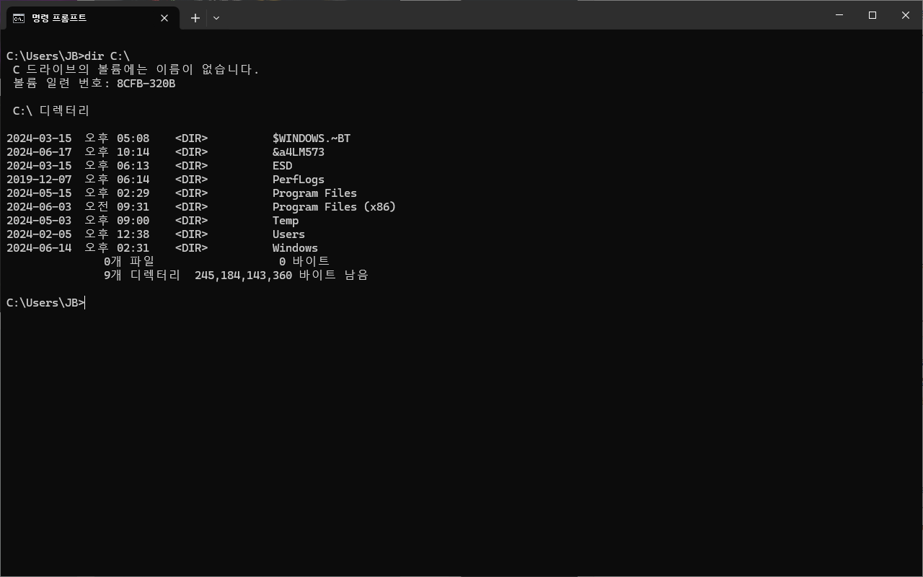Click the Temp directory name
Viewport: 923px width, 577px height.
click(x=286, y=221)
